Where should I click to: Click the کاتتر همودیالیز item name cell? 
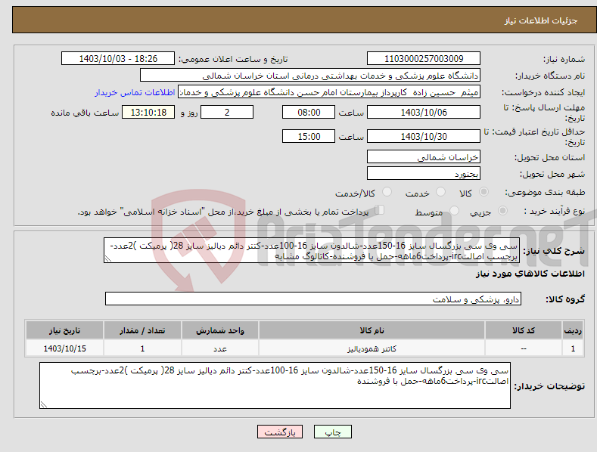coord(372,348)
